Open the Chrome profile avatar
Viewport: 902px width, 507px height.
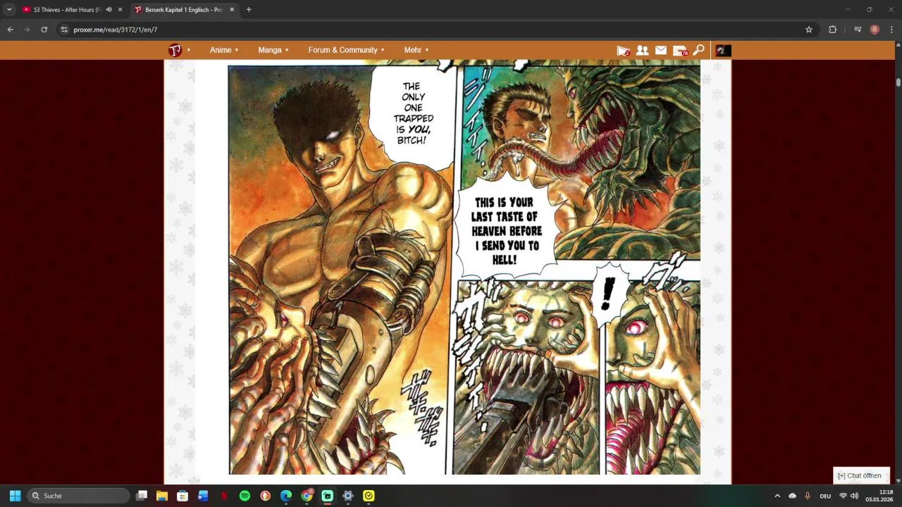pyautogui.click(x=875, y=30)
